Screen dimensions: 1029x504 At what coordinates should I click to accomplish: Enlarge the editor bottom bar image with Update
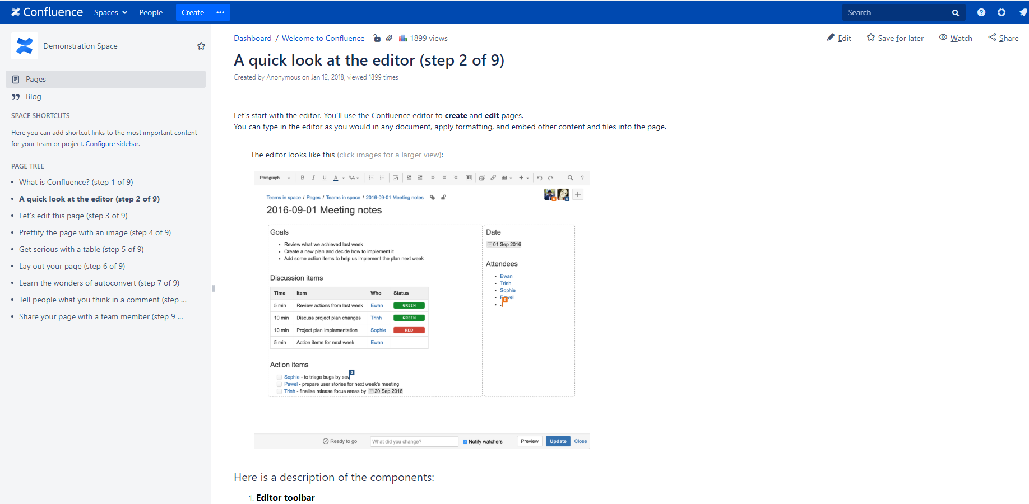(422, 441)
